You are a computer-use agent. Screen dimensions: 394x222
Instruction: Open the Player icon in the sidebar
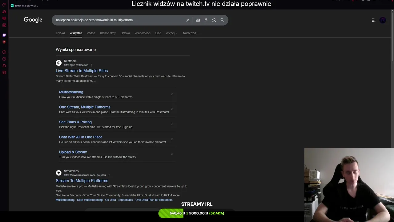4,52
